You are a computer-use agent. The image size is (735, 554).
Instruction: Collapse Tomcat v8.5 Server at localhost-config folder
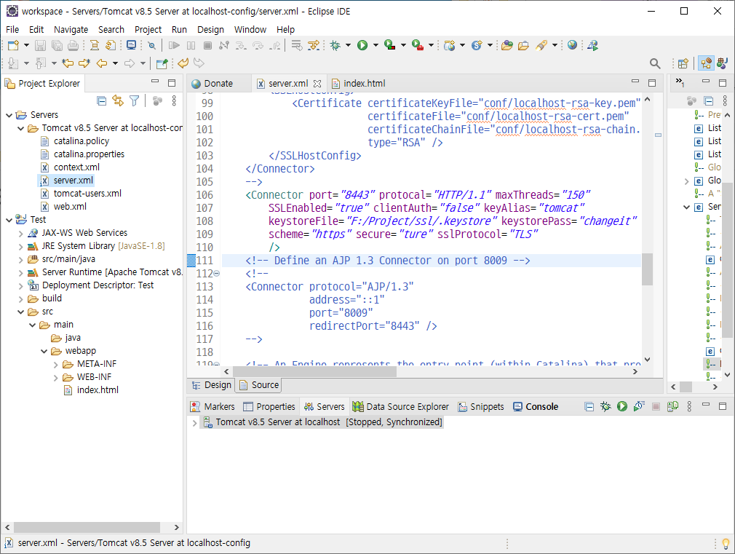click(x=20, y=128)
